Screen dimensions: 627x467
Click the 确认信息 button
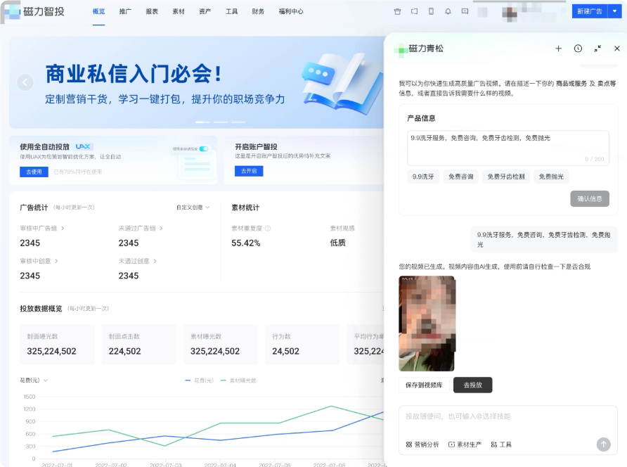[590, 199]
